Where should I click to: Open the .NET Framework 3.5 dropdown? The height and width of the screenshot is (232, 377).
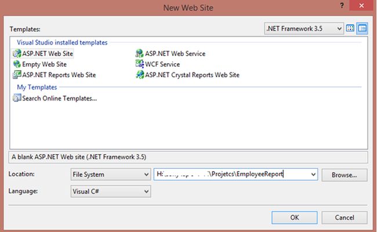click(303, 28)
